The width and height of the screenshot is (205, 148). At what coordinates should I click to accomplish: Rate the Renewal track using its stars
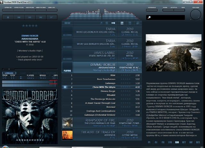point(126,107)
